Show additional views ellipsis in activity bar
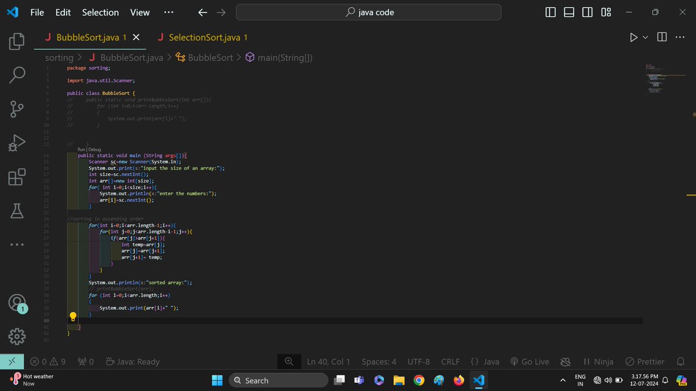Image resolution: width=696 pixels, height=391 pixels. coord(17,244)
